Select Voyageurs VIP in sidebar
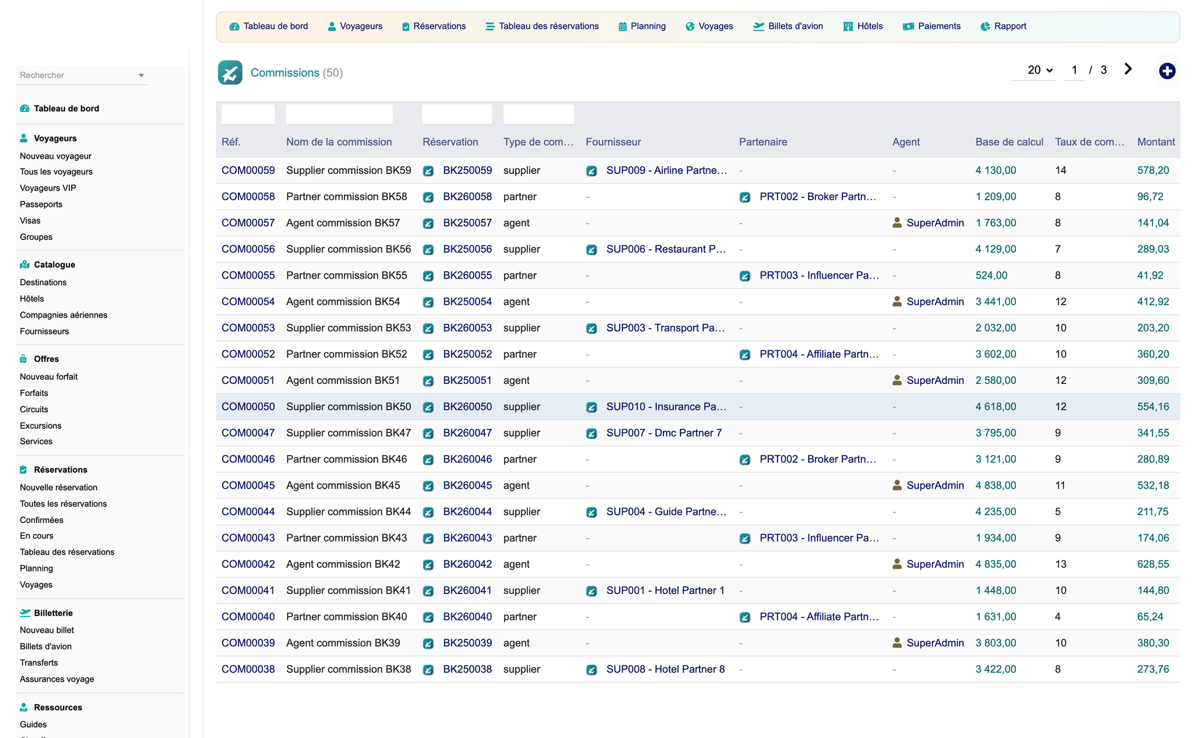This screenshot has width=1193, height=738. click(48, 188)
